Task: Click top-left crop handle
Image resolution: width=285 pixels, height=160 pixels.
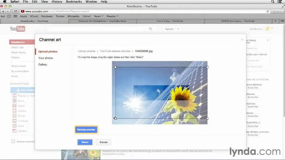Action: (116, 67)
